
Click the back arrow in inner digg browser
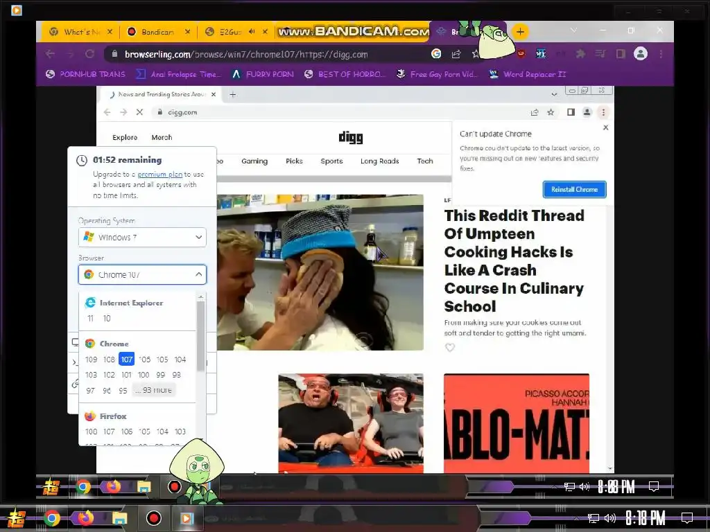pos(107,112)
